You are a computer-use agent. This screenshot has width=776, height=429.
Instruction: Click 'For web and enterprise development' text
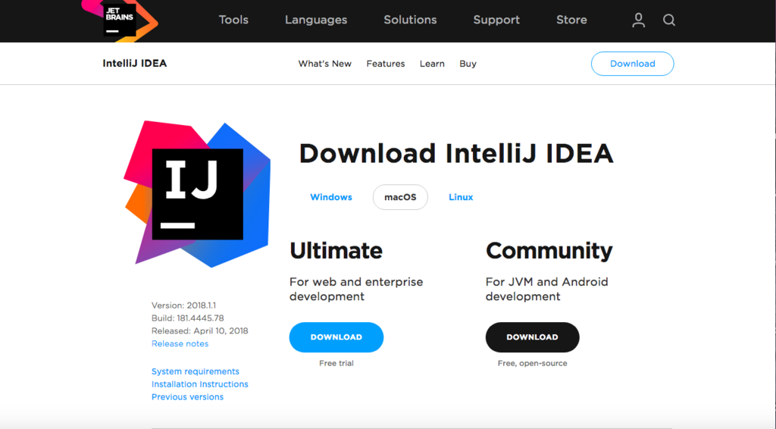click(356, 289)
